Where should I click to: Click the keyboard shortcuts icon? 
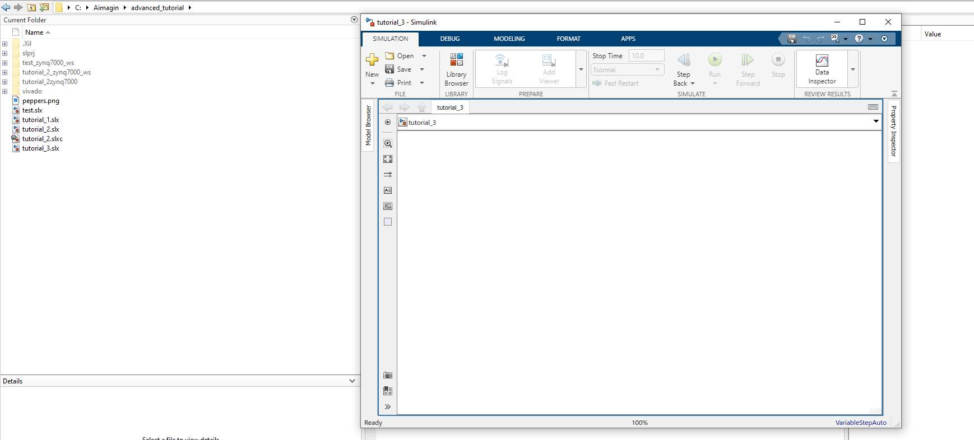click(873, 107)
